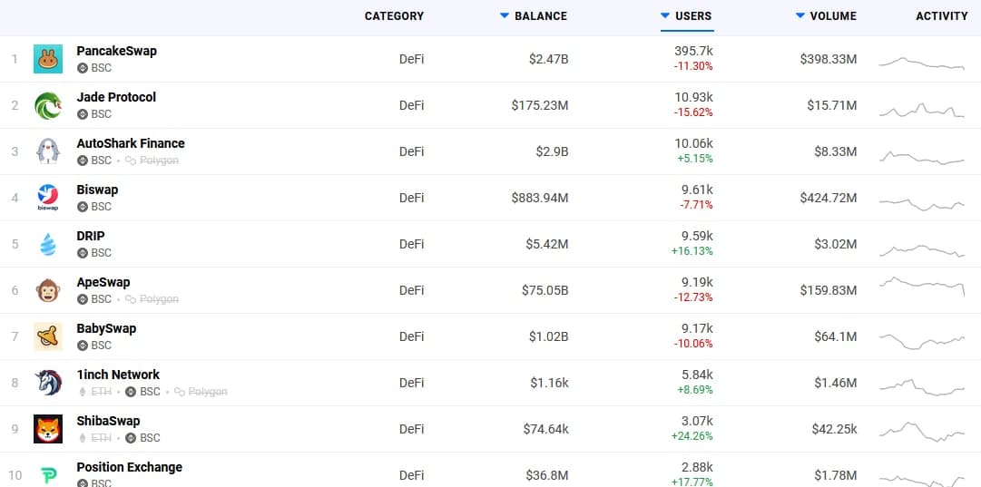This screenshot has width=981, height=487.
Task: Sort by the VOLUME column header
Action: point(826,16)
